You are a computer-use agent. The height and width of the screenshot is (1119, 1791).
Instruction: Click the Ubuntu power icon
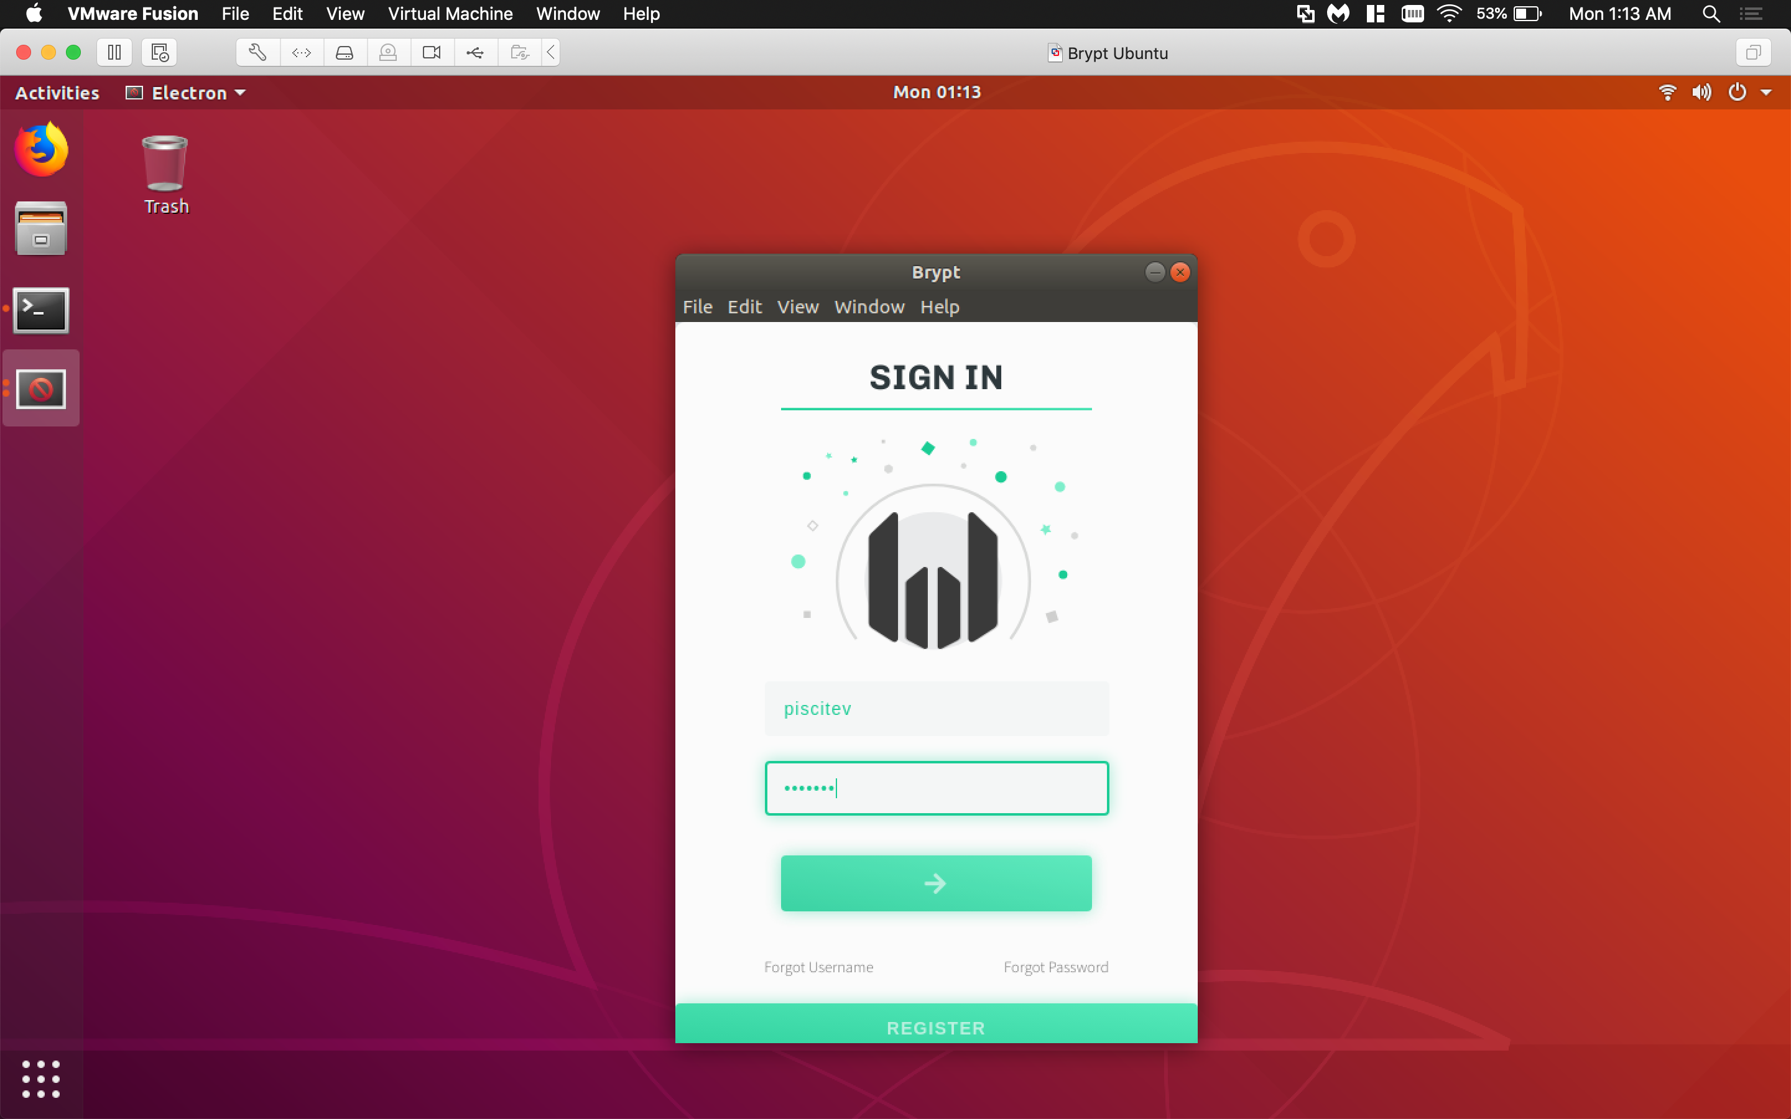click(1737, 93)
